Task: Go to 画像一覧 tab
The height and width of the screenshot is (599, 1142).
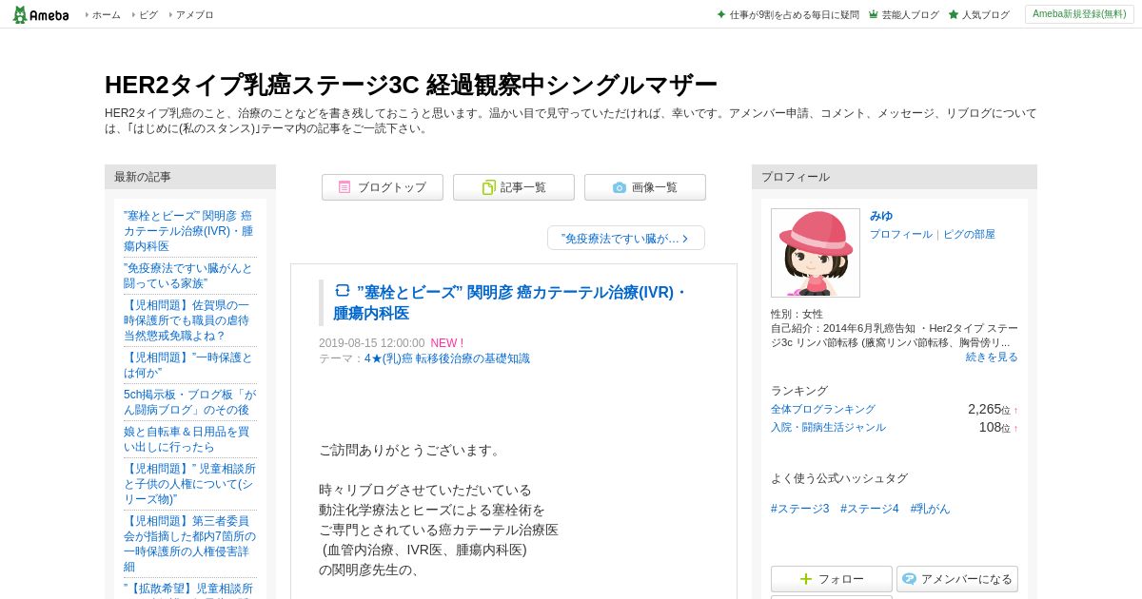Action: click(x=645, y=187)
